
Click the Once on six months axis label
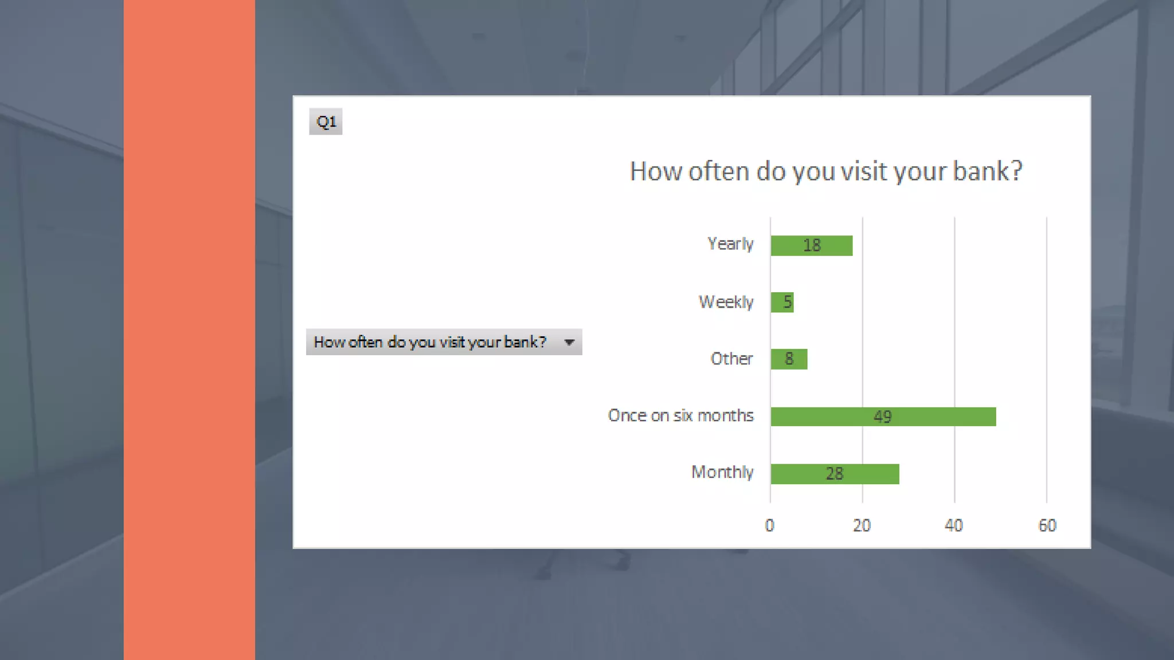click(680, 415)
